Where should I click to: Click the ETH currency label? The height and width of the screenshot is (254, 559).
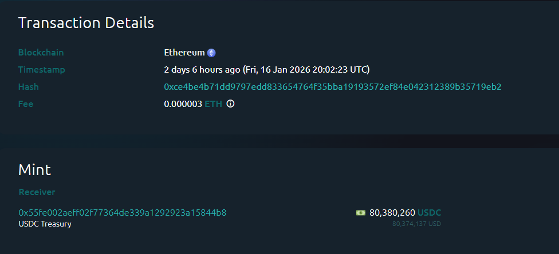(x=213, y=104)
